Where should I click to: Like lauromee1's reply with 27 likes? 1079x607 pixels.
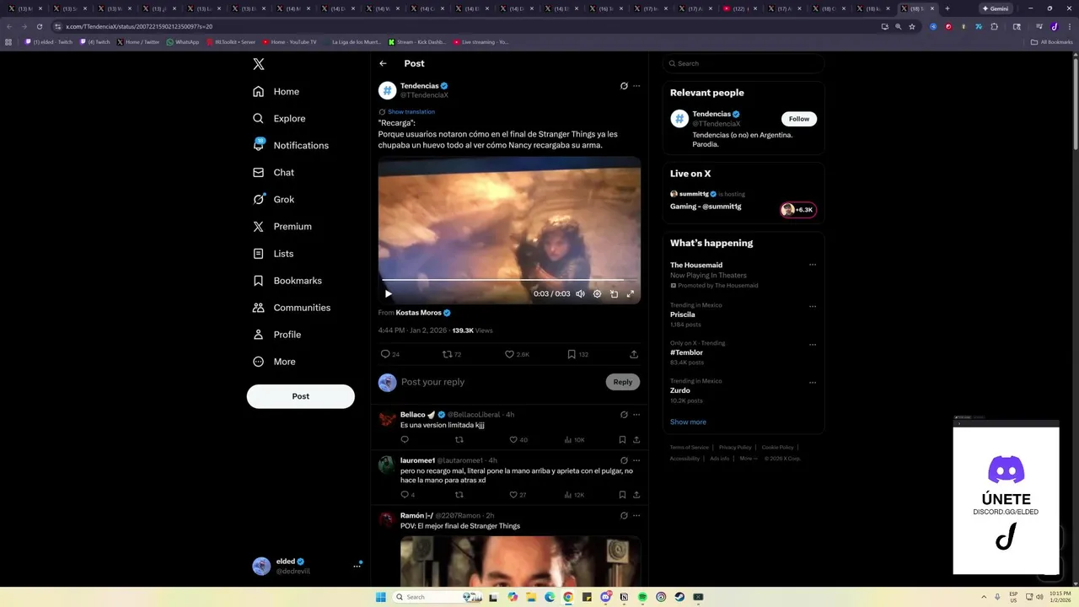(x=518, y=495)
